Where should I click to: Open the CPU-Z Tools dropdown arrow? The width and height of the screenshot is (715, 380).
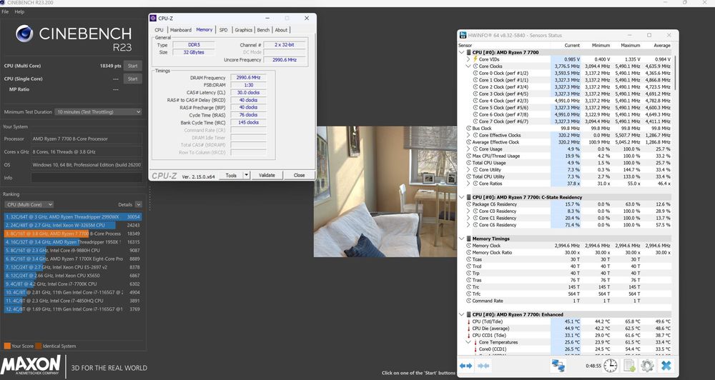coord(246,175)
